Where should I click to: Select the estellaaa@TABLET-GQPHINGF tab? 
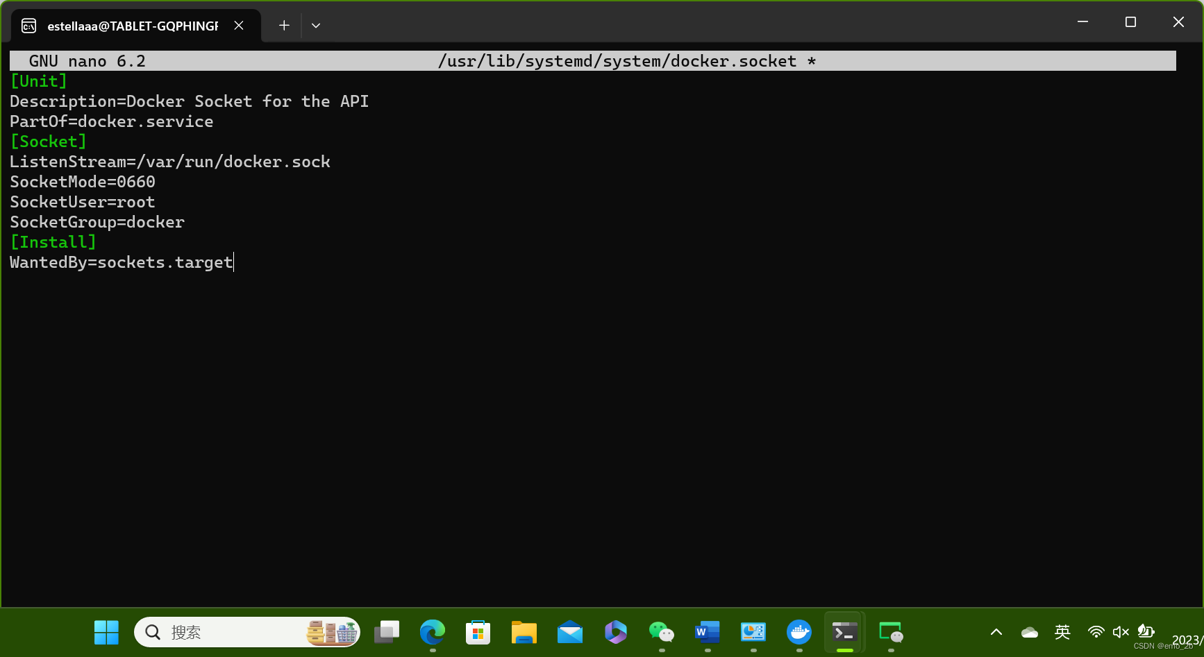tap(136, 26)
